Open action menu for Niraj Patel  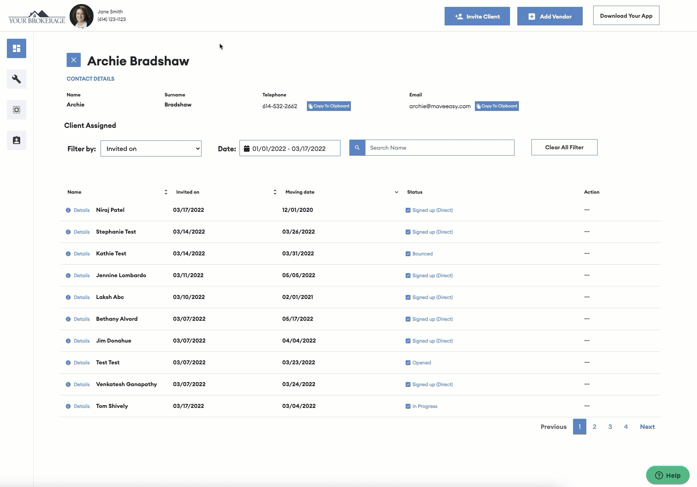[x=587, y=210]
